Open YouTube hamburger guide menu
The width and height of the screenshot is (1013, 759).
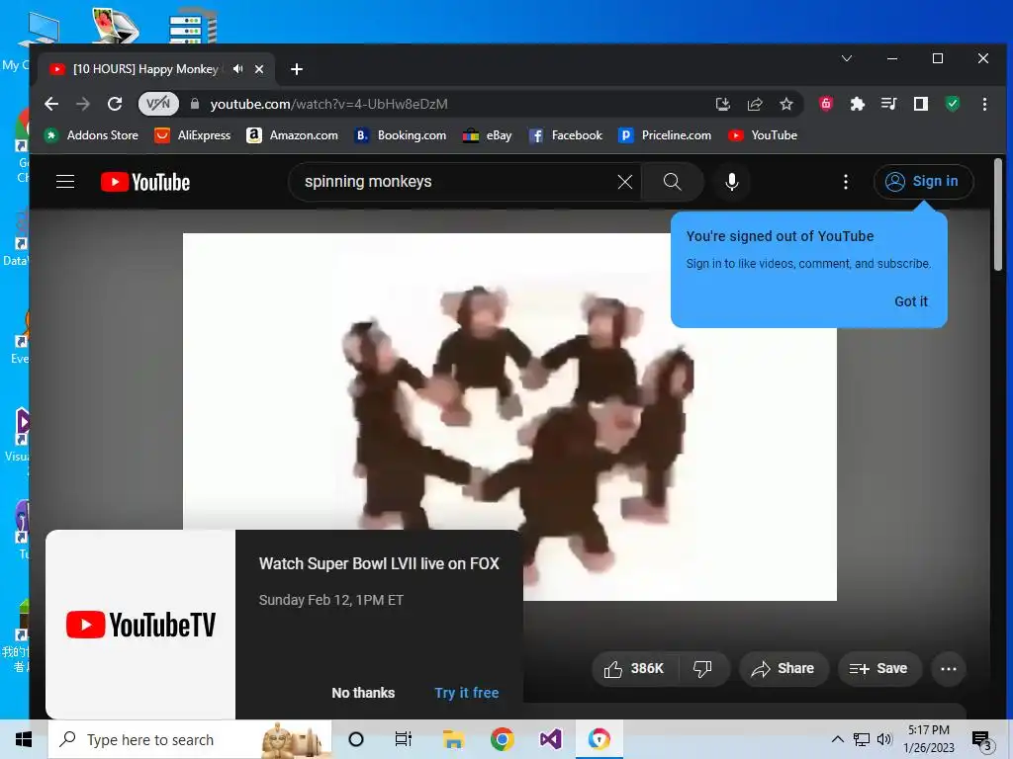point(65,182)
